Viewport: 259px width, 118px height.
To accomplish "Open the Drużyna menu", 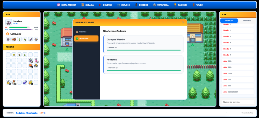I will tap(105, 5).
